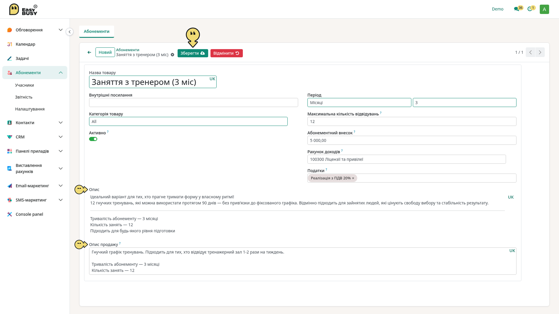
Task: Click the Demo link in header
Action: click(x=498, y=9)
